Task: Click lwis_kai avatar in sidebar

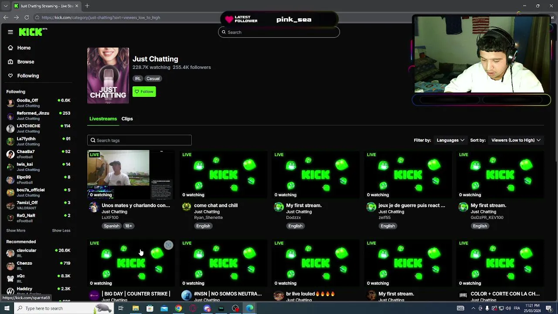Action: pyautogui.click(x=10, y=167)
